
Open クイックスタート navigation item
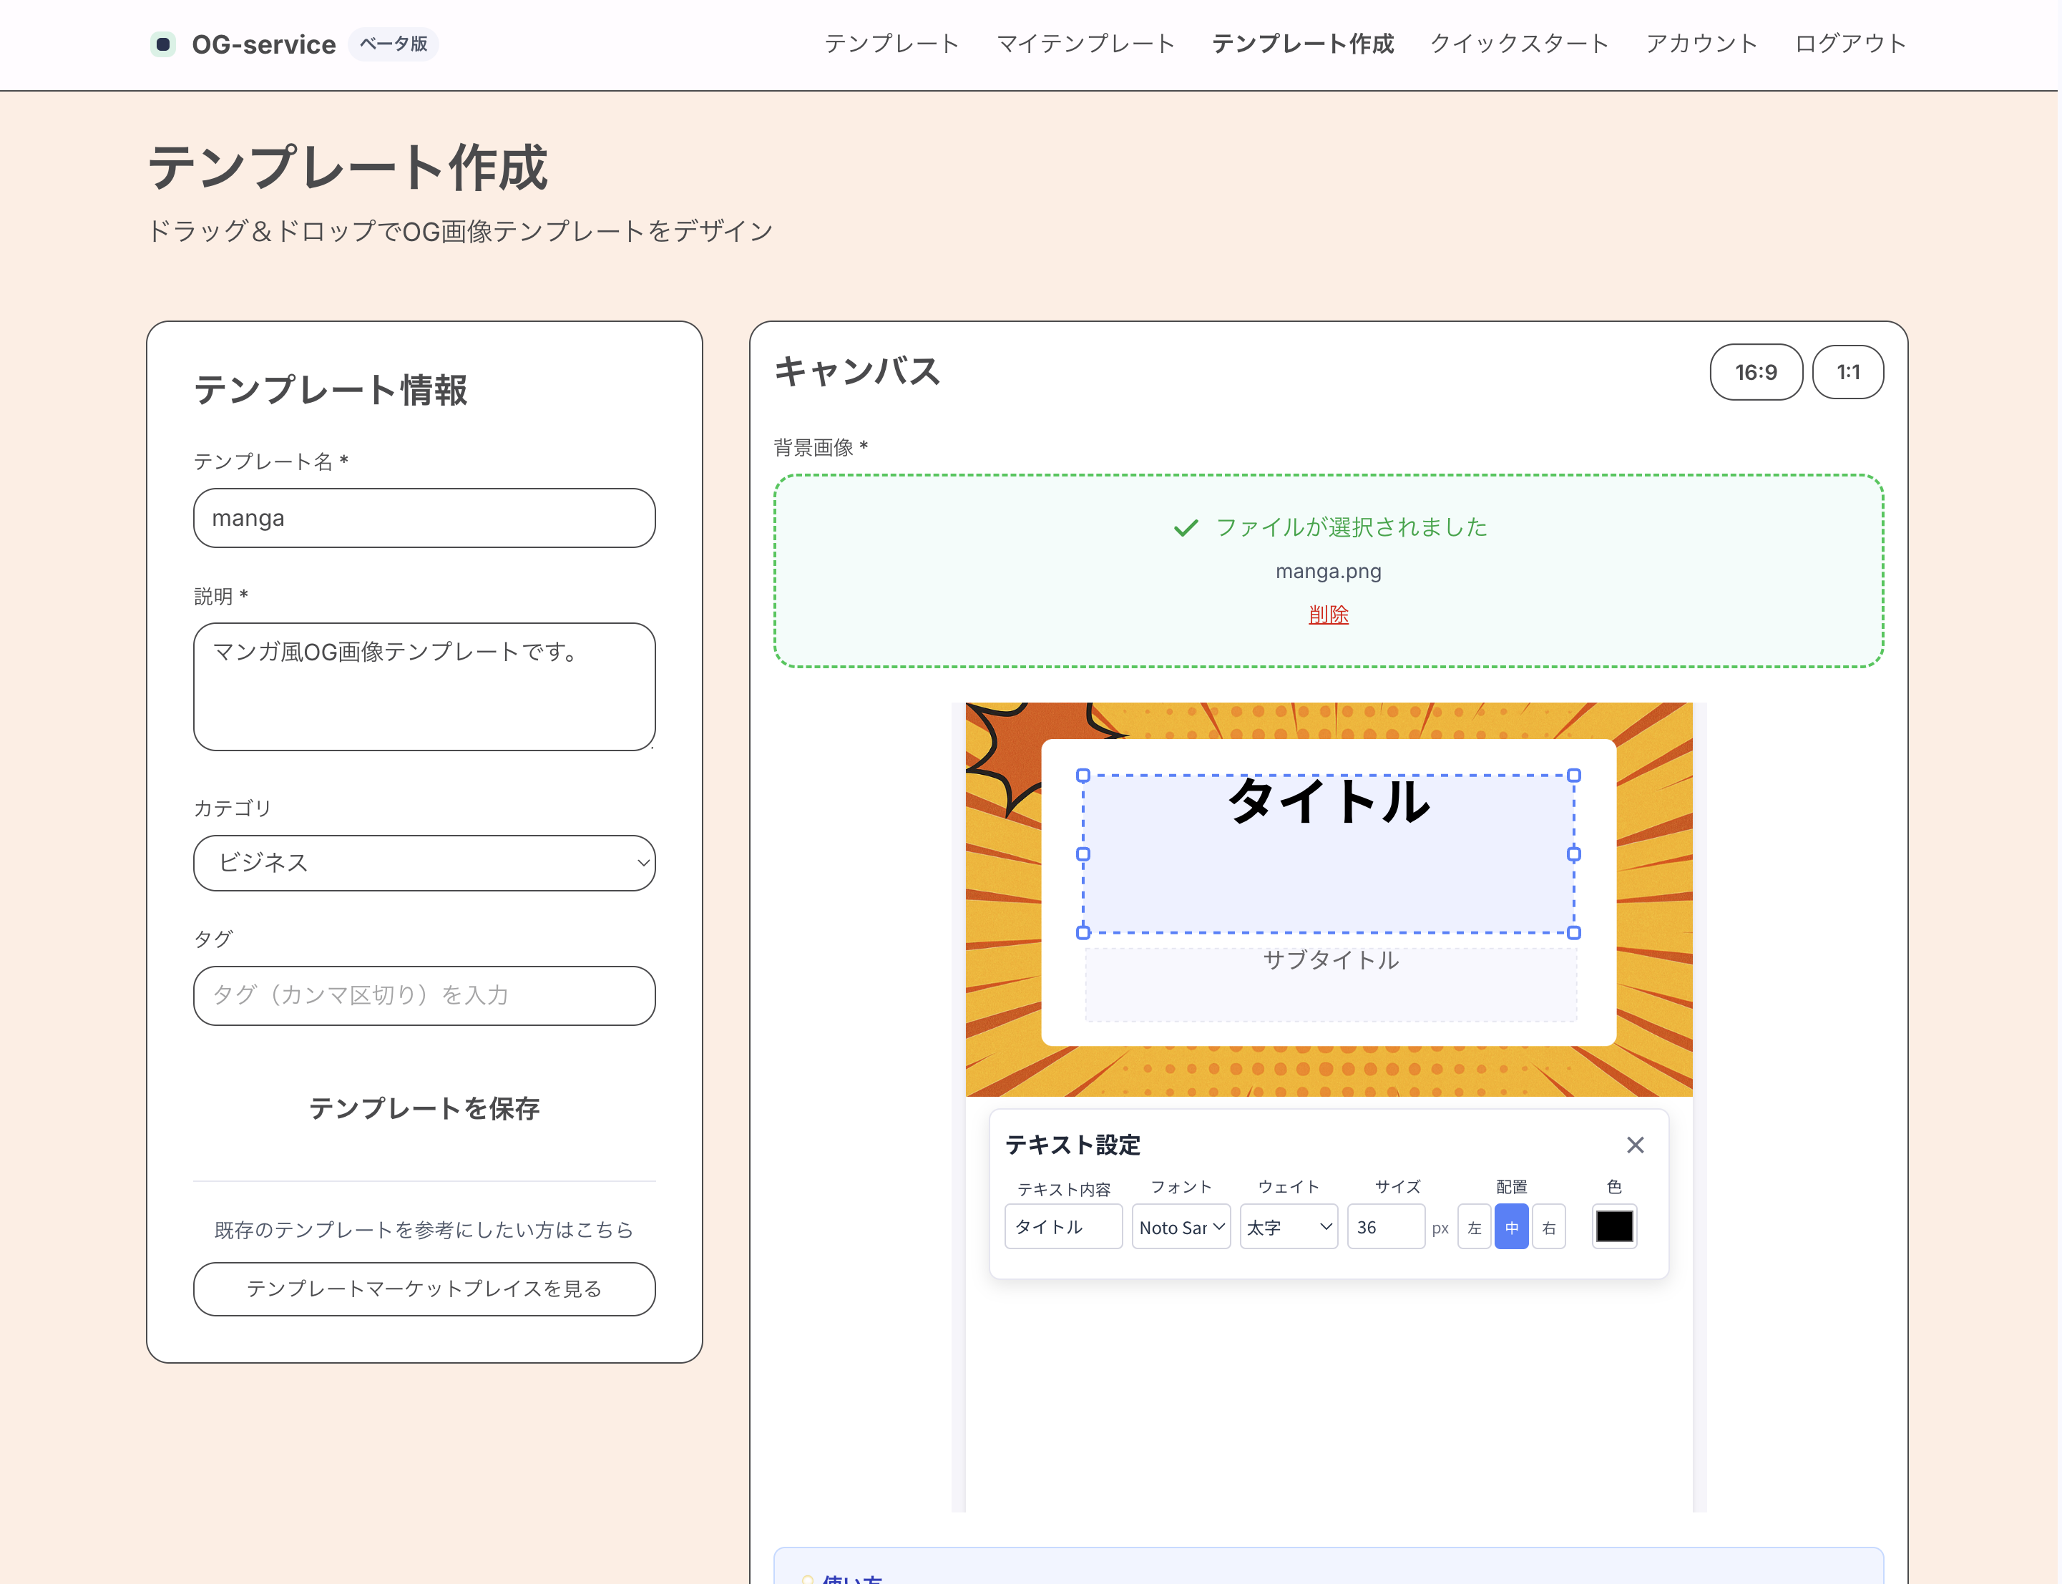point(1519,44)
